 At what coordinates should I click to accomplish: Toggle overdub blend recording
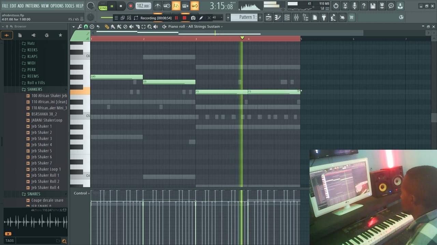click(x=185, y=6)
